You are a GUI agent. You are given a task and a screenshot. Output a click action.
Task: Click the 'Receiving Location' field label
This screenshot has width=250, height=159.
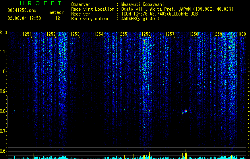[93, 9]
